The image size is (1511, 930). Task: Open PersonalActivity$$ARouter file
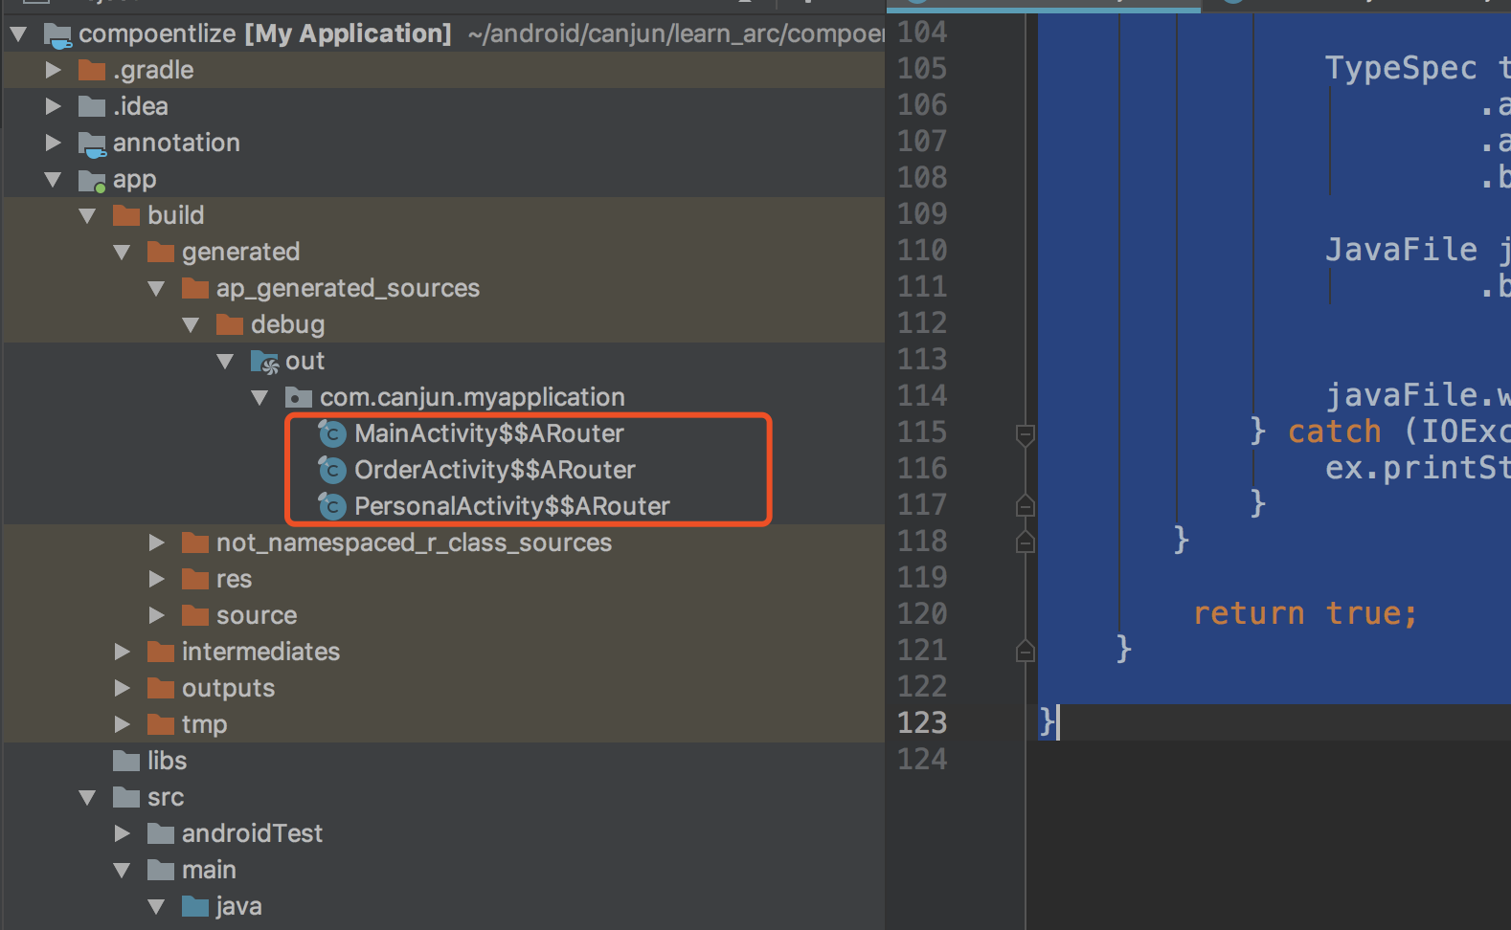point(512,507)
